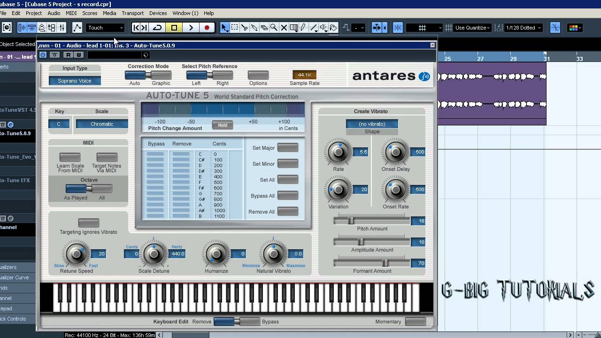Select the Glue tool
The width and height of the screenshot is (601, 338).
[254, 28]
